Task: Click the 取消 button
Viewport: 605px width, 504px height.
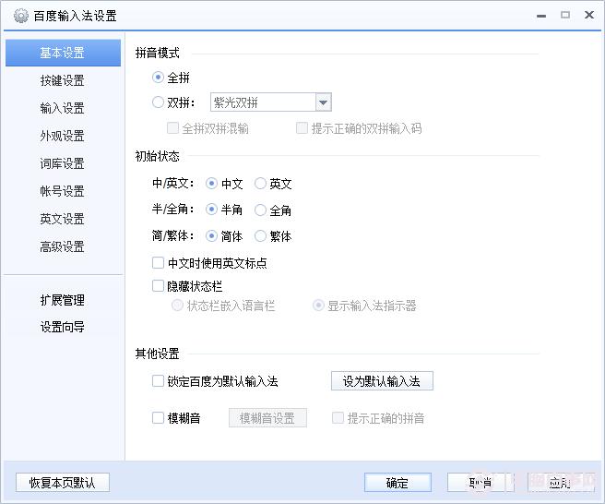Action: (x=480, y=483)
